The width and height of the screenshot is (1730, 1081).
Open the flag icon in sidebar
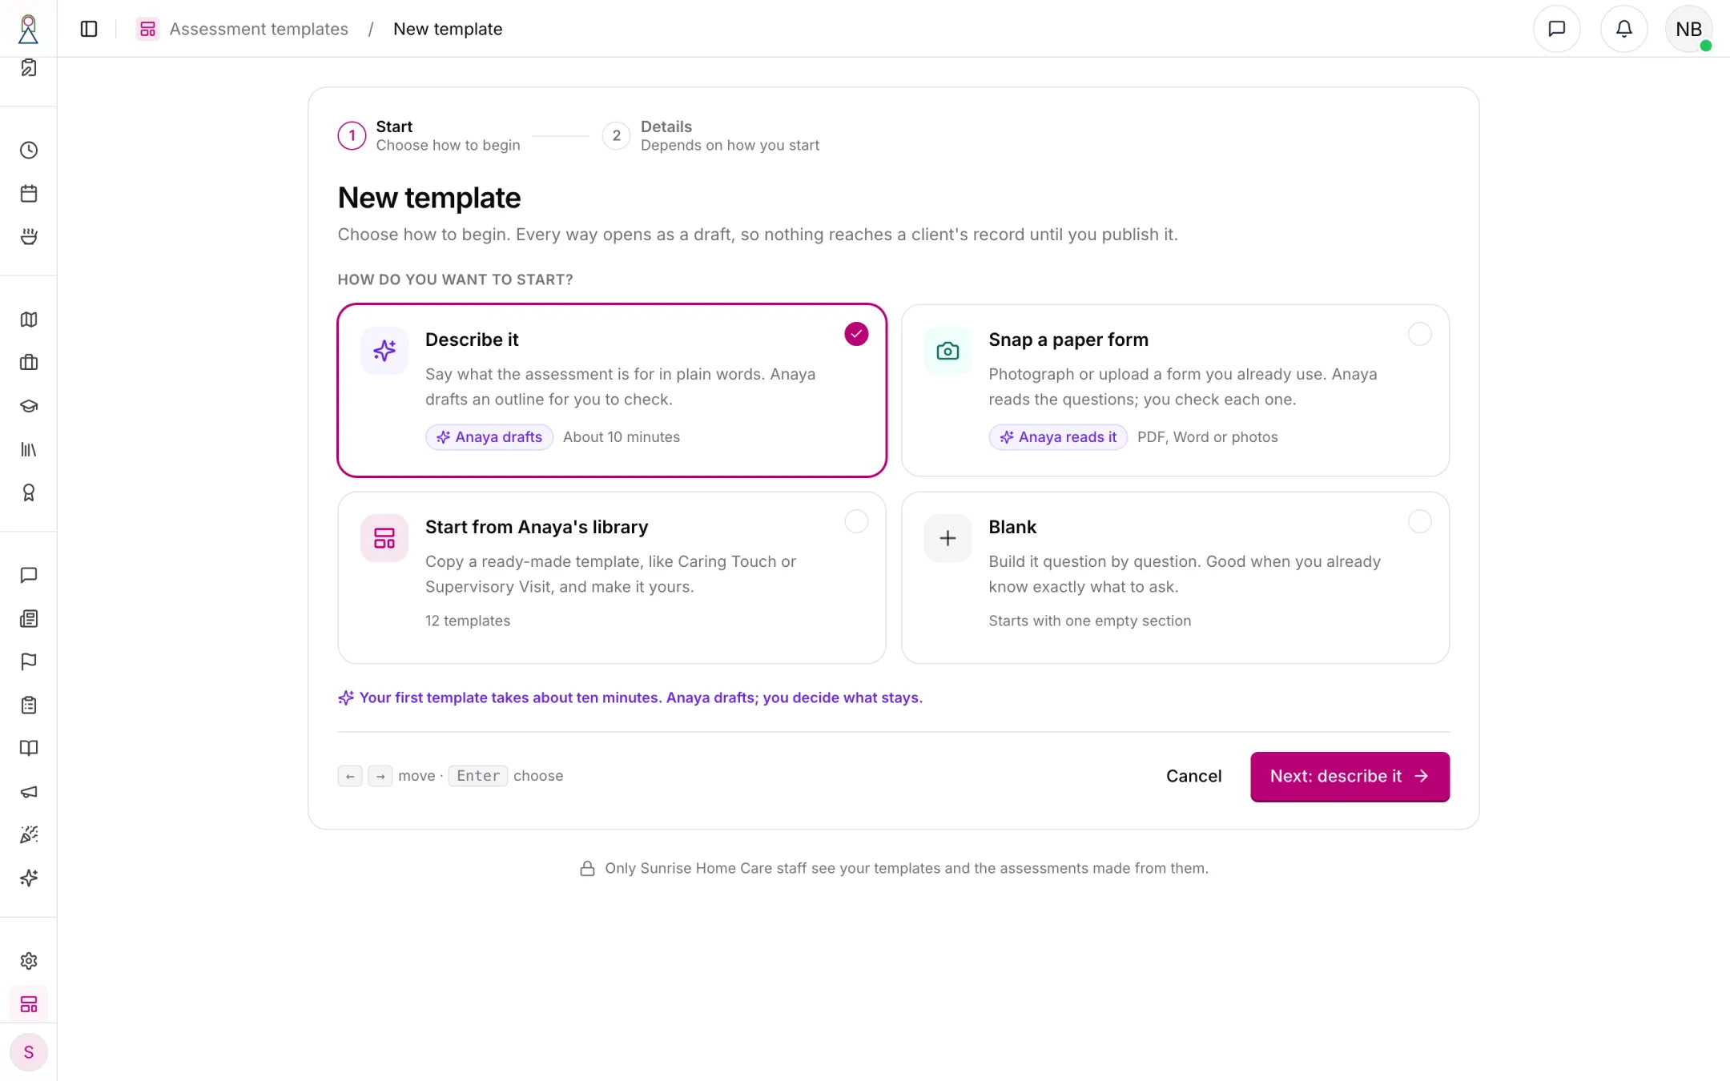click(x=29, y=661)
